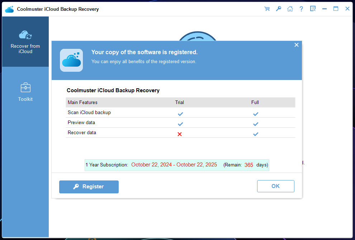Minimize the Coolmuster window
Screen dimensions: 355x240
click(x=325, y=9)
